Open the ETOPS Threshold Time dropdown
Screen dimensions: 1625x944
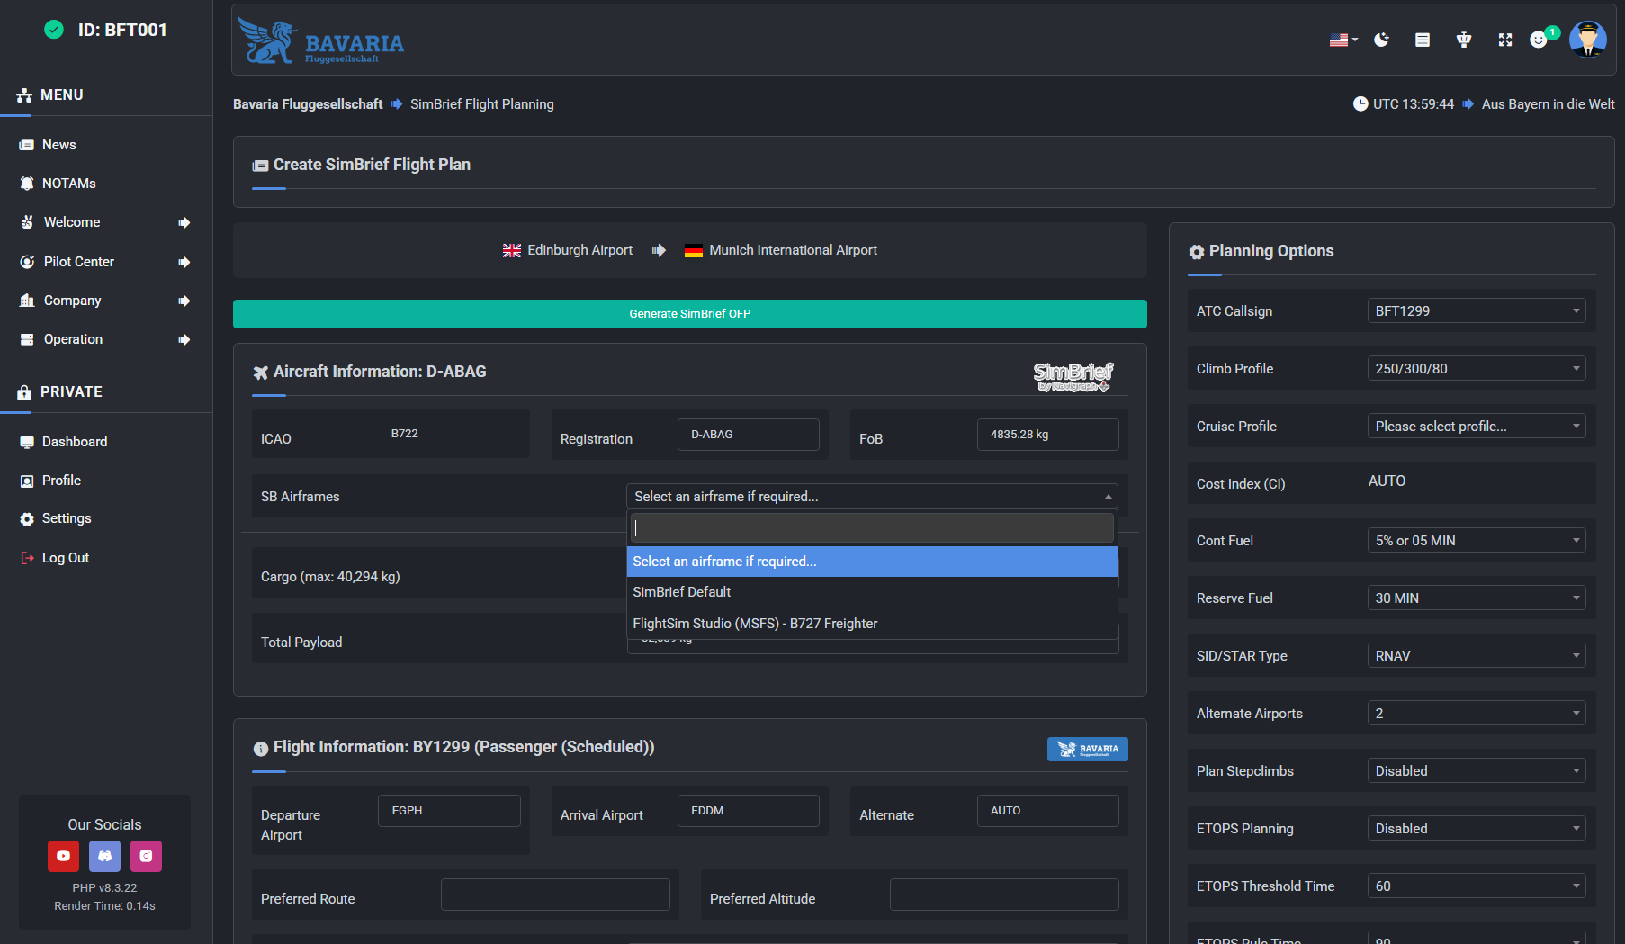point(1477,886)
